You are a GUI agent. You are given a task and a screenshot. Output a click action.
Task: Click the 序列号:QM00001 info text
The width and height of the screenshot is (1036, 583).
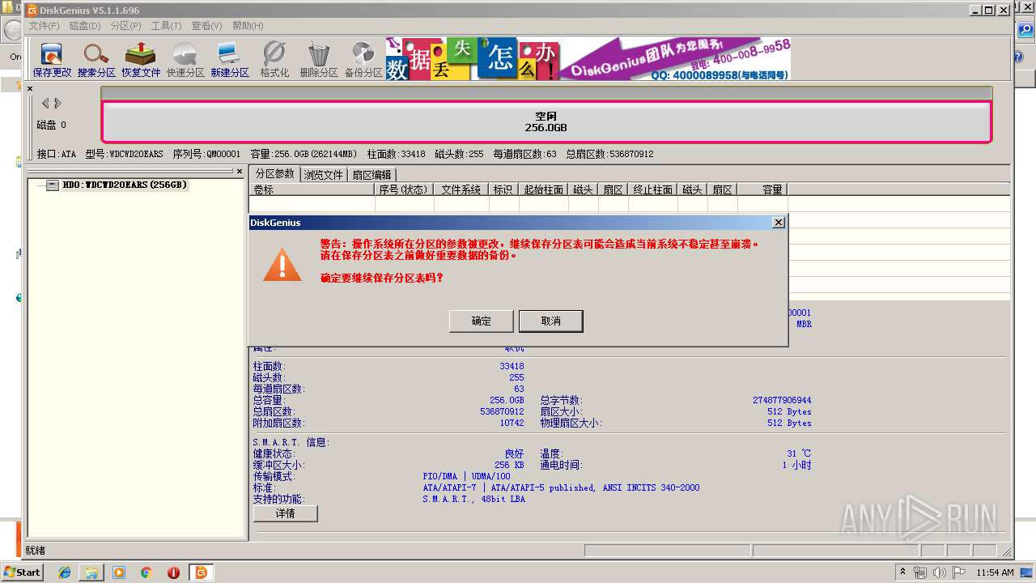(206, 154)
